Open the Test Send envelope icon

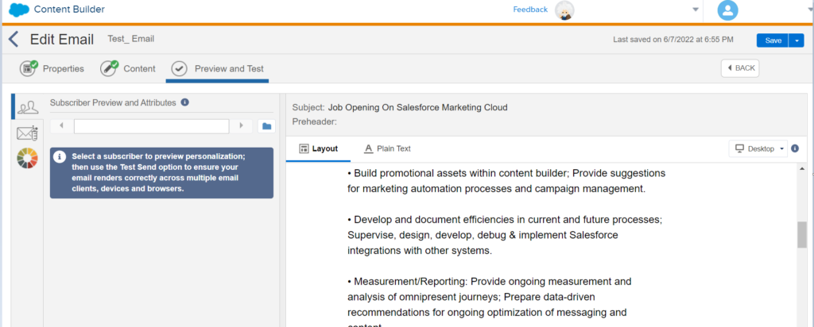tap(28, 133)
